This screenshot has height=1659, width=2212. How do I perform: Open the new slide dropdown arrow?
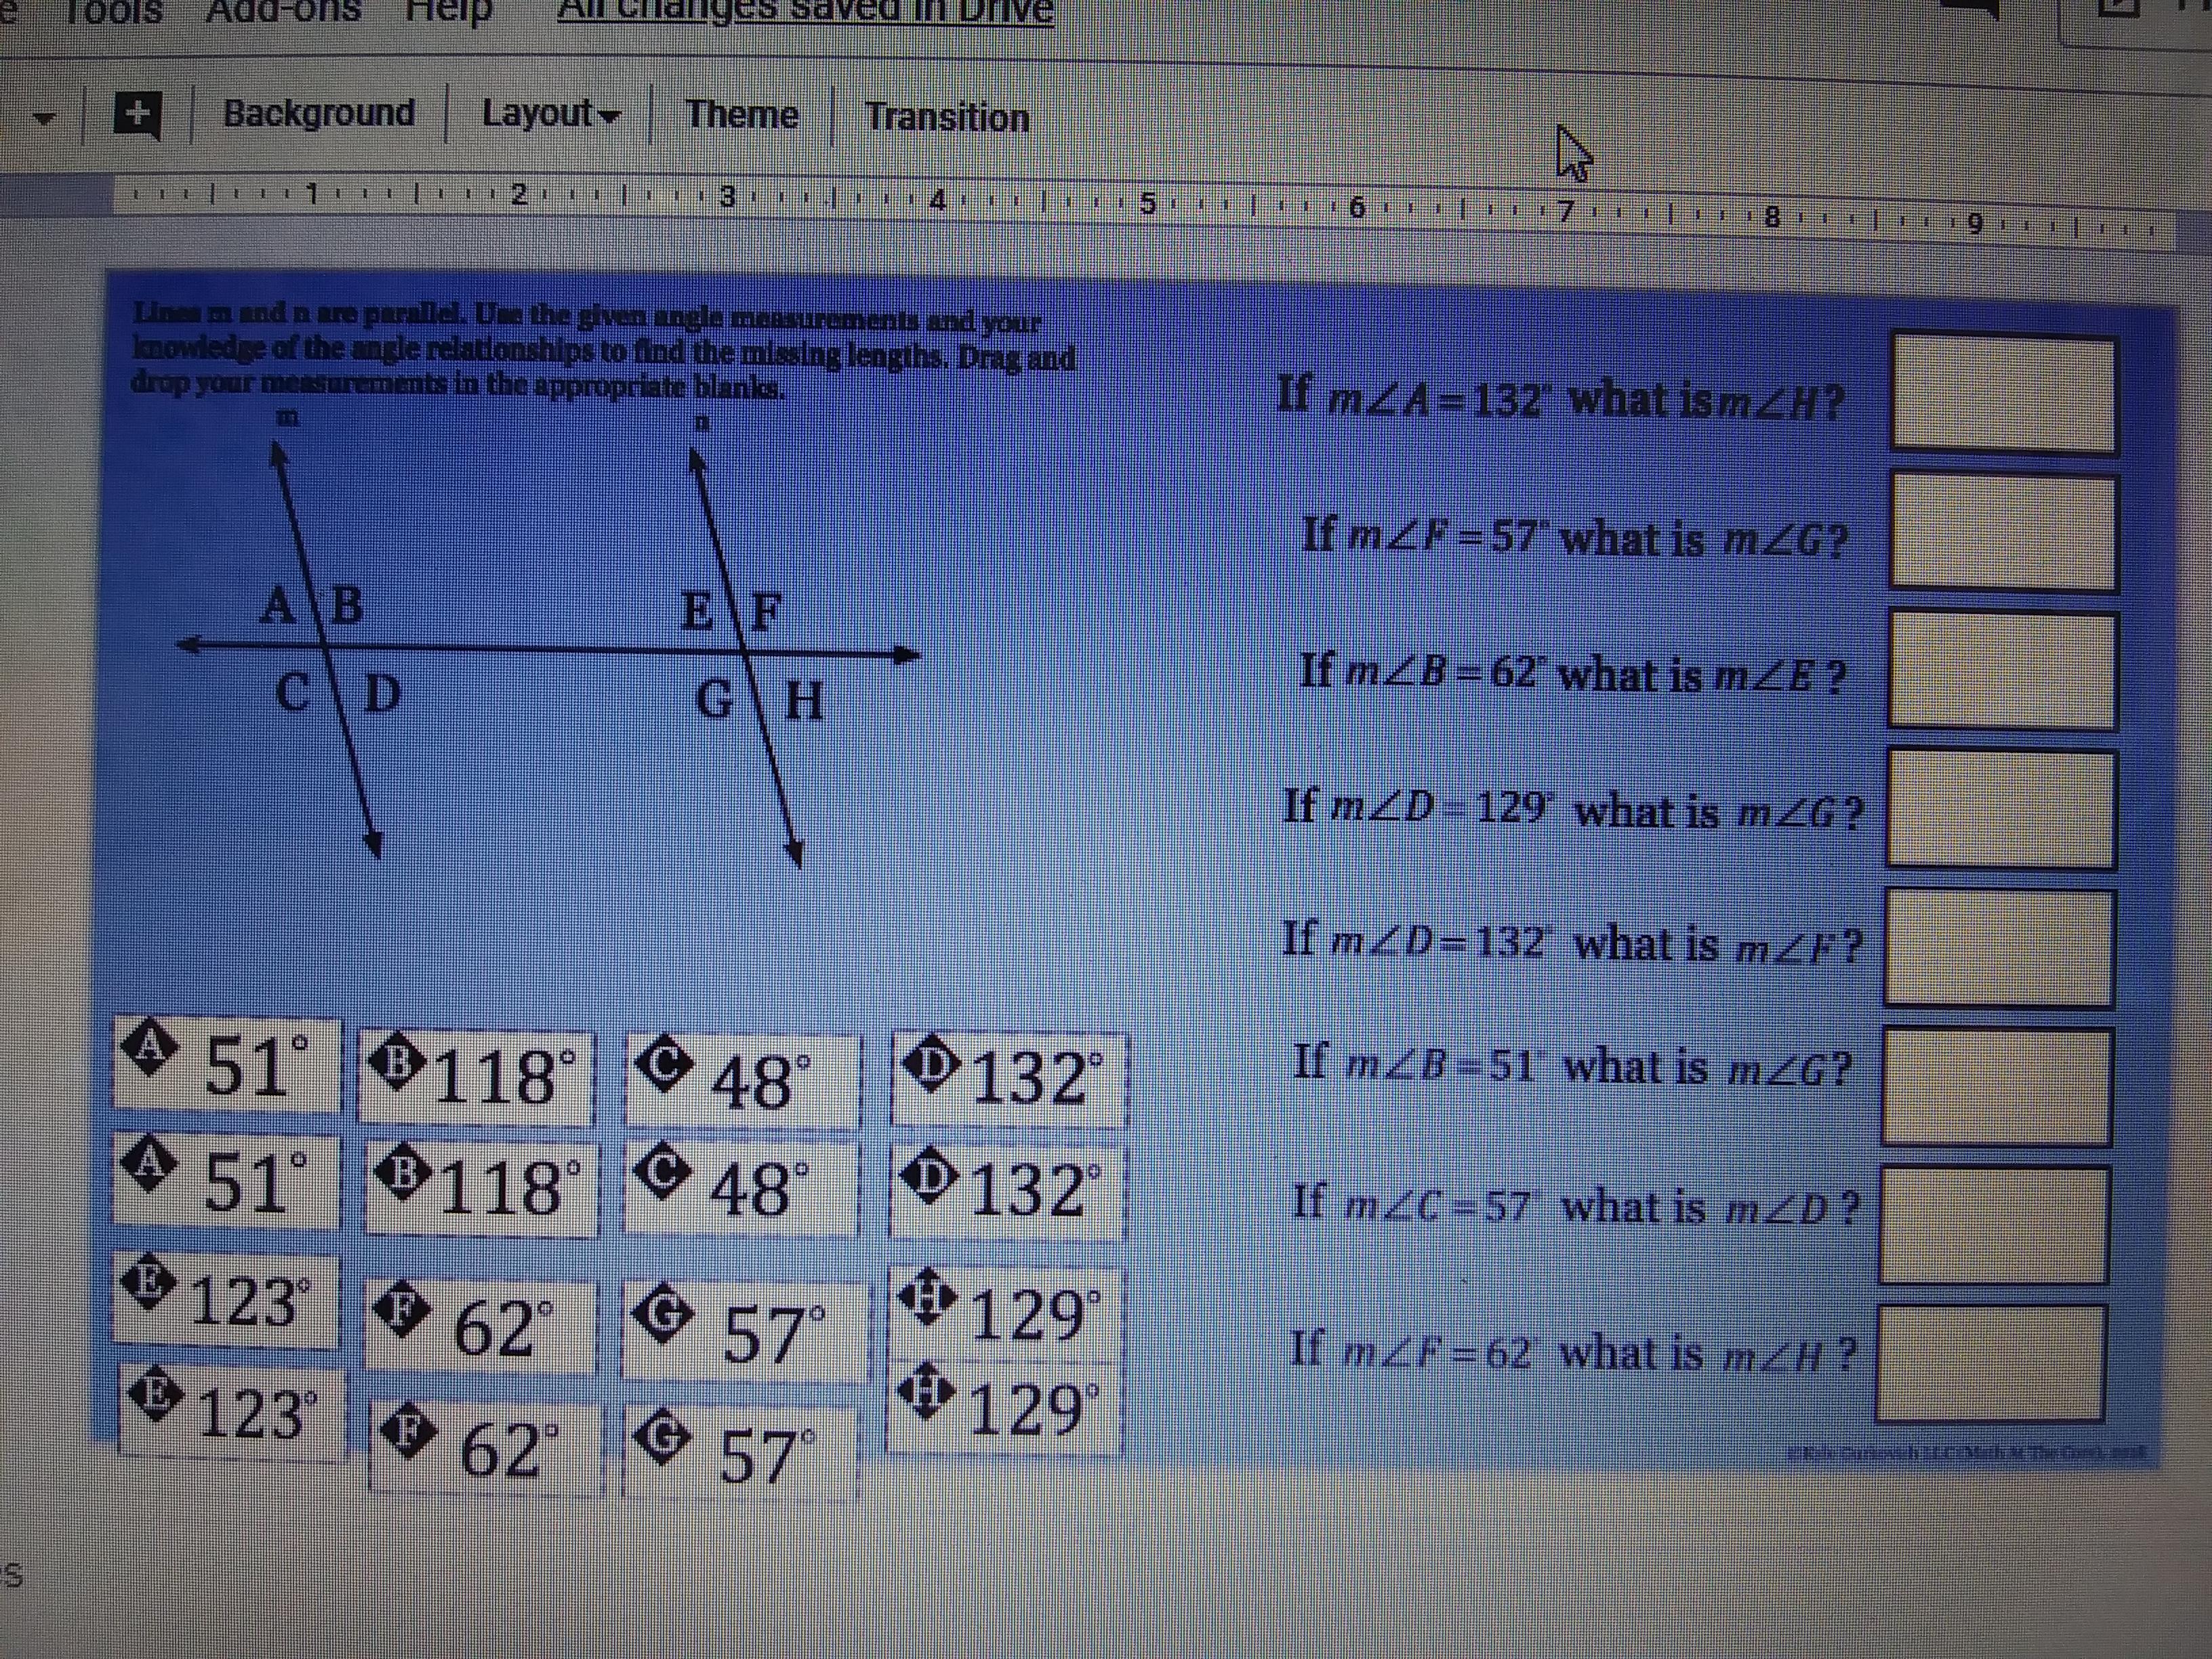pyautogui.click(x=44, y=117)
